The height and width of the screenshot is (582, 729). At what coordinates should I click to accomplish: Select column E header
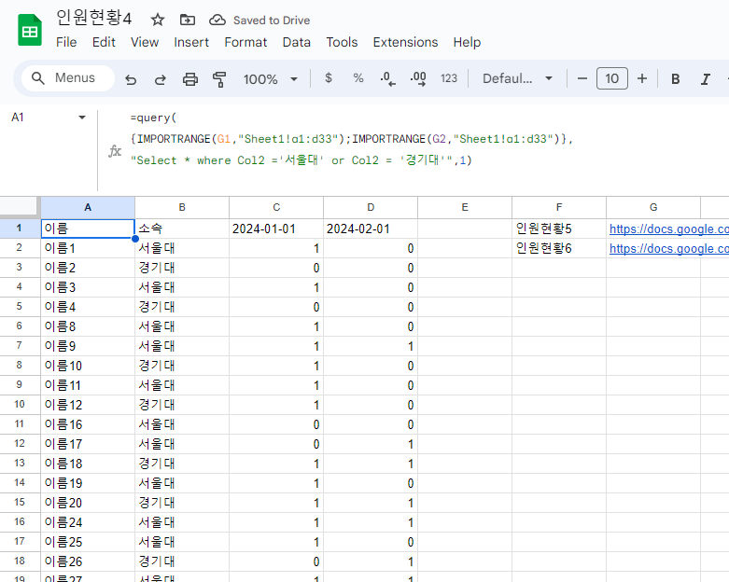tap(465, 208)
